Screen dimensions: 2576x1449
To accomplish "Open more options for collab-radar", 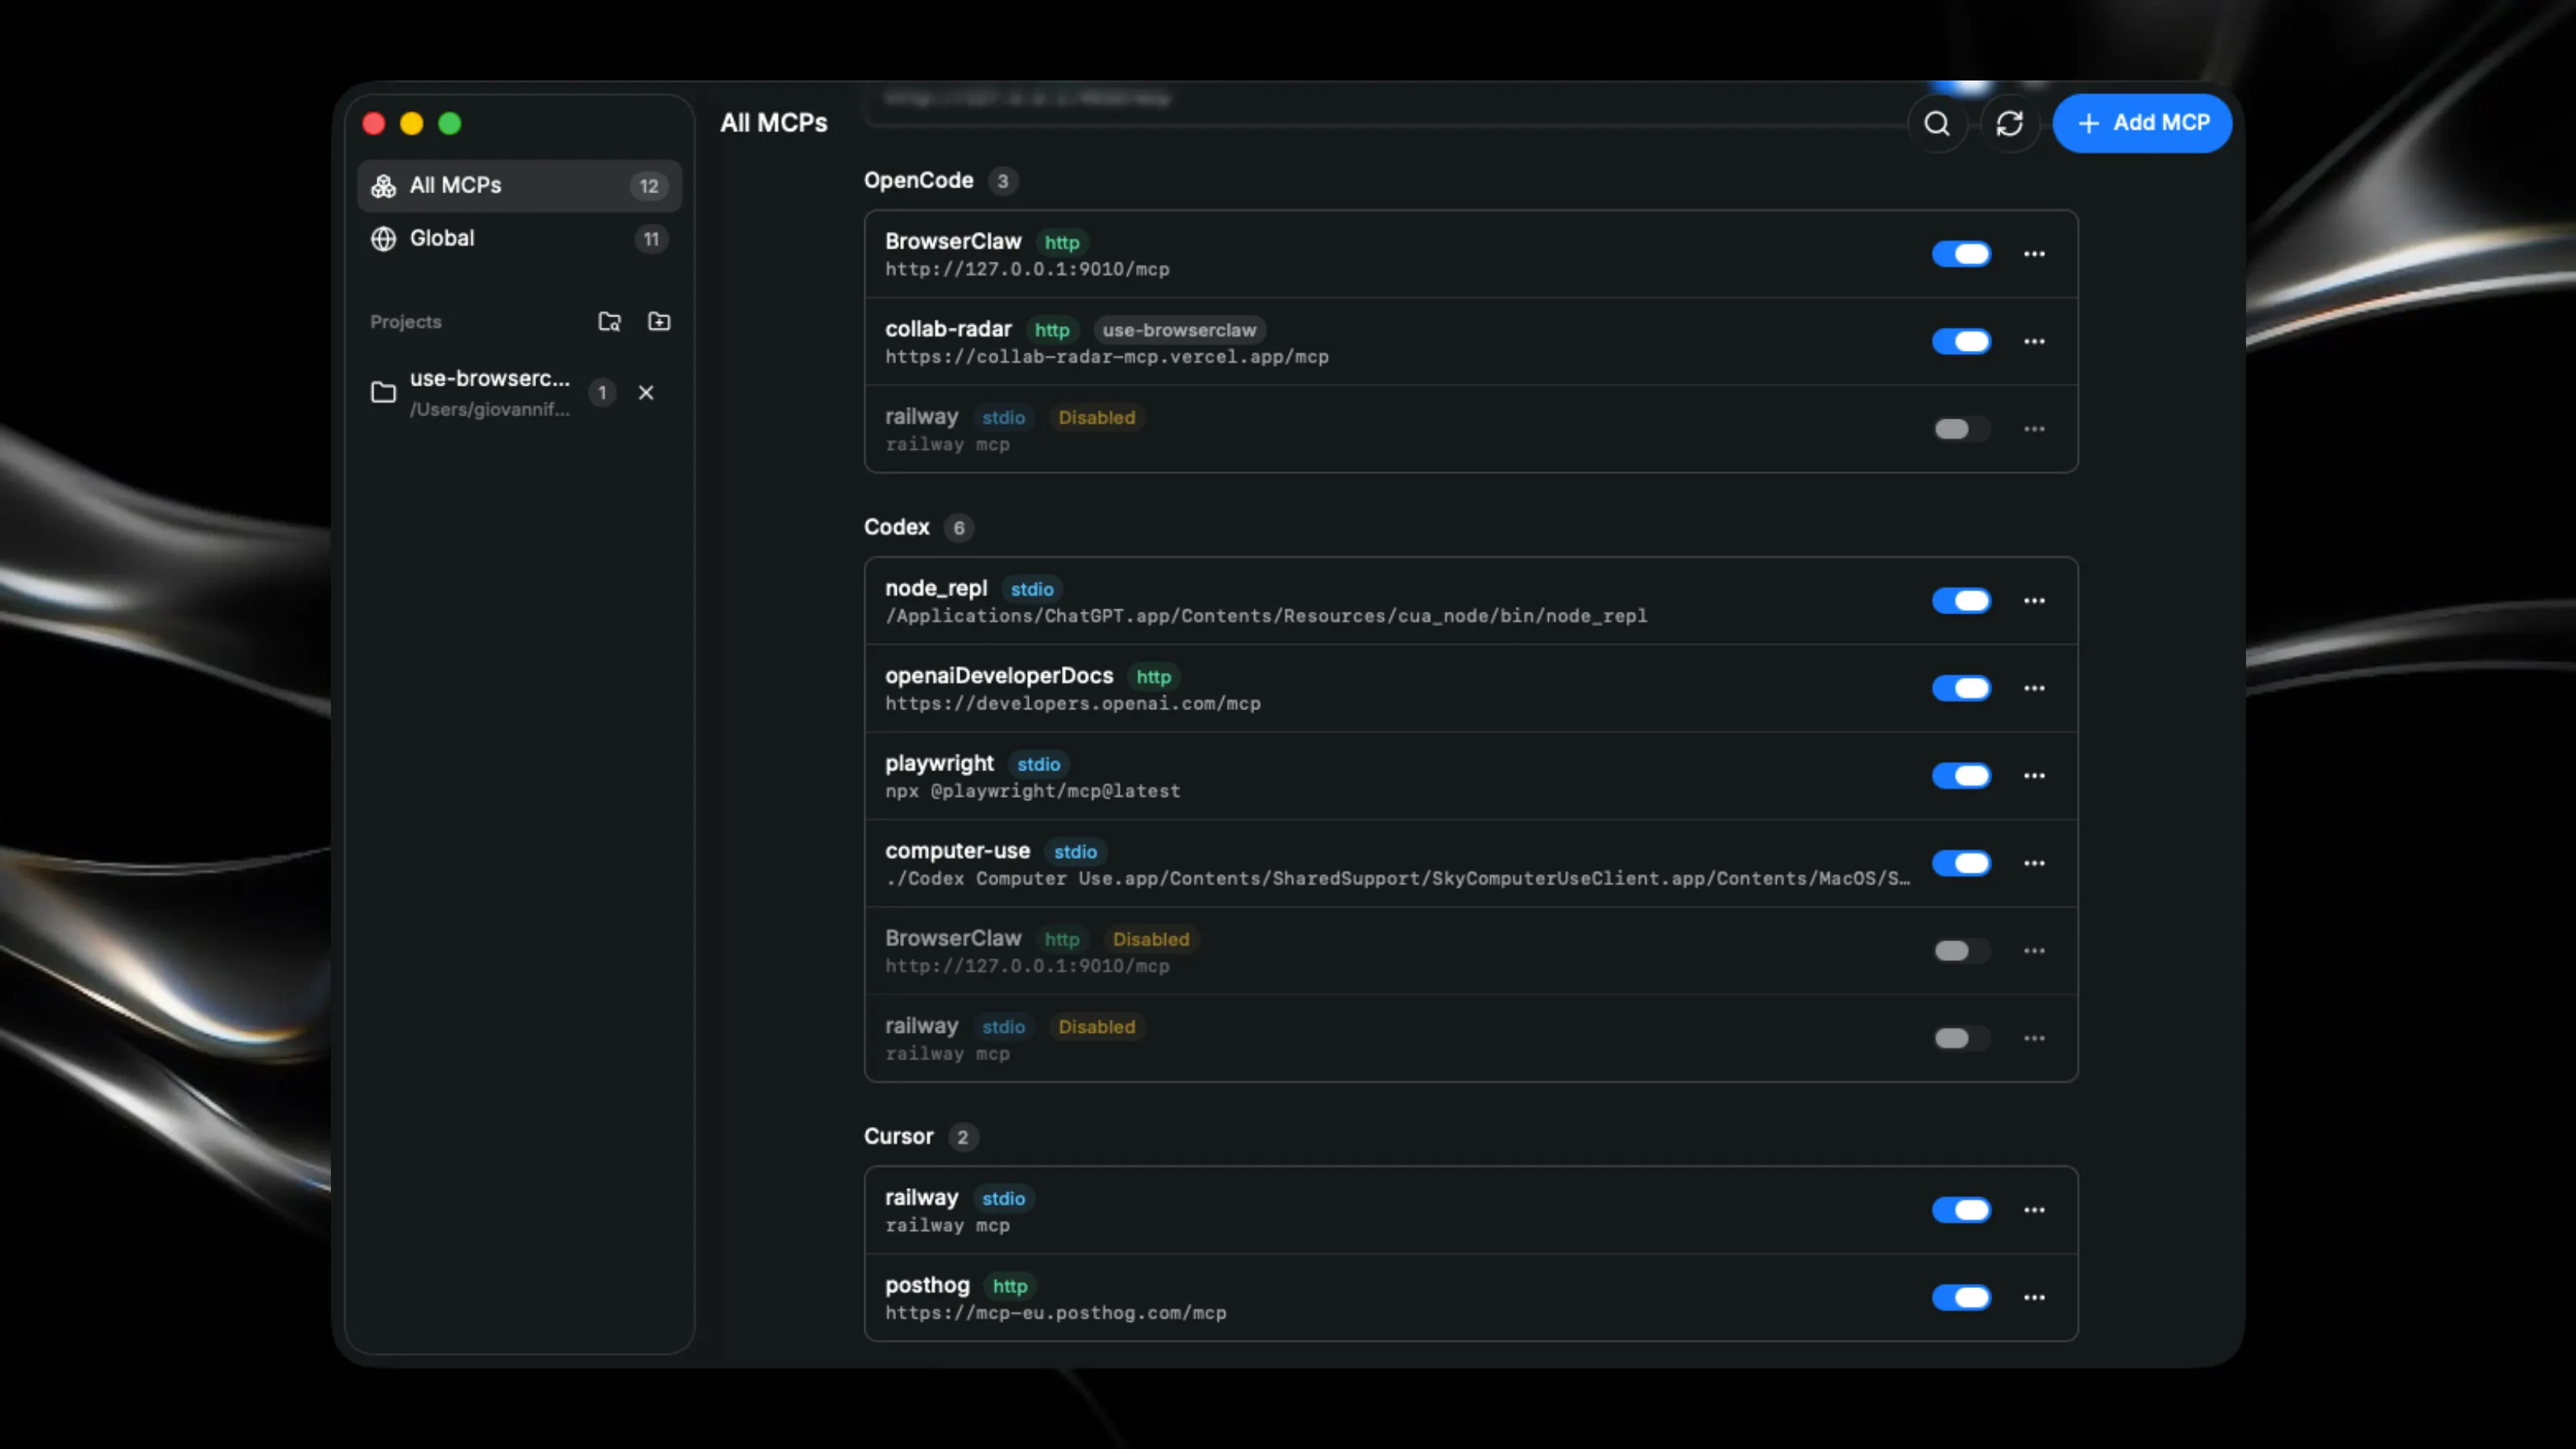I will [2034, 342].
